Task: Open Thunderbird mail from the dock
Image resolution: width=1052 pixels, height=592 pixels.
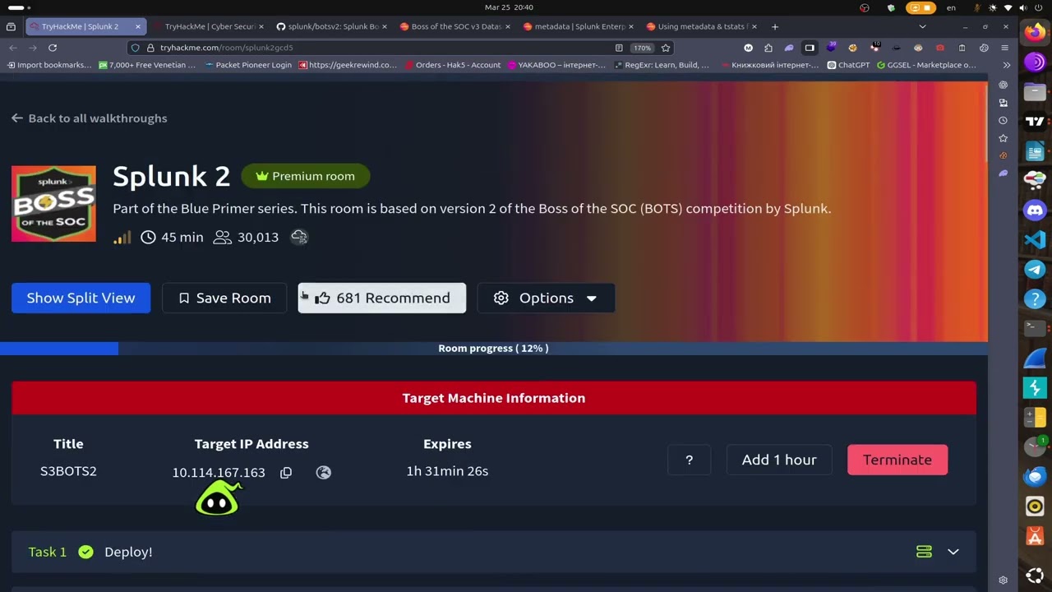Action: coord(1035,477)
